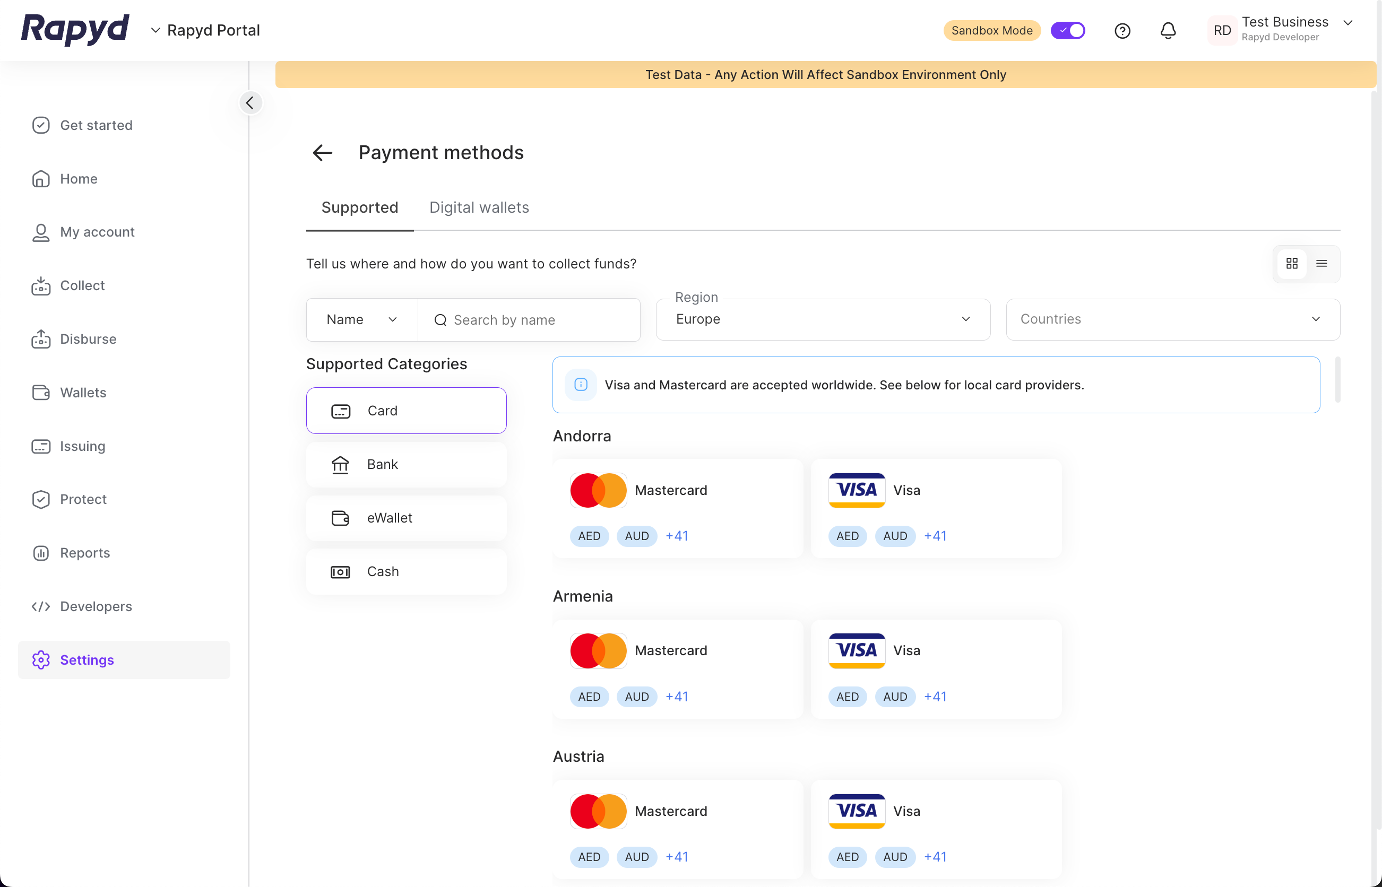Switch to the Digital wallets tab
Screen dimensions: 1382x887
479,207
